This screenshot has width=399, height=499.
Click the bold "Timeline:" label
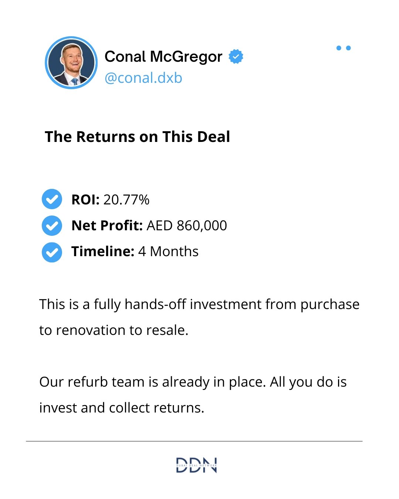(103, 251)
